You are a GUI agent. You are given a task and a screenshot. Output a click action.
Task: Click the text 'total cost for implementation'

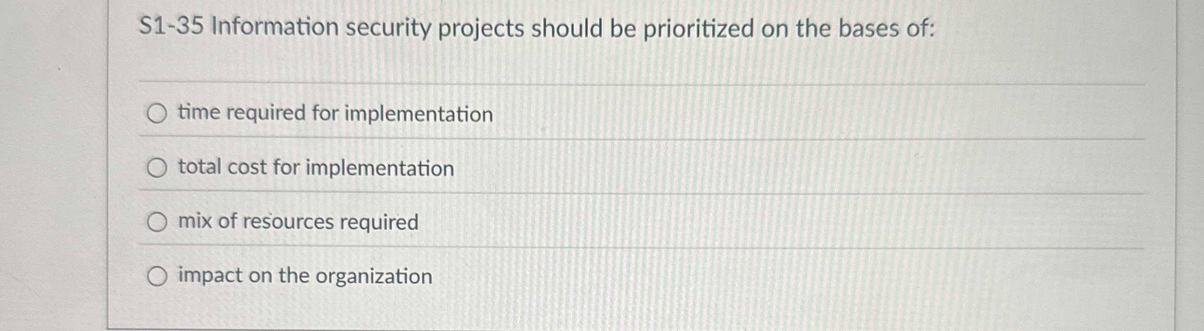tap(315, 168)
